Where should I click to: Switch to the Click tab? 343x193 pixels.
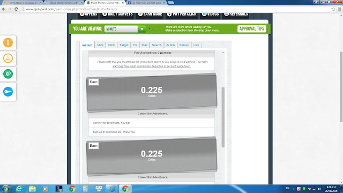(111, 45)
